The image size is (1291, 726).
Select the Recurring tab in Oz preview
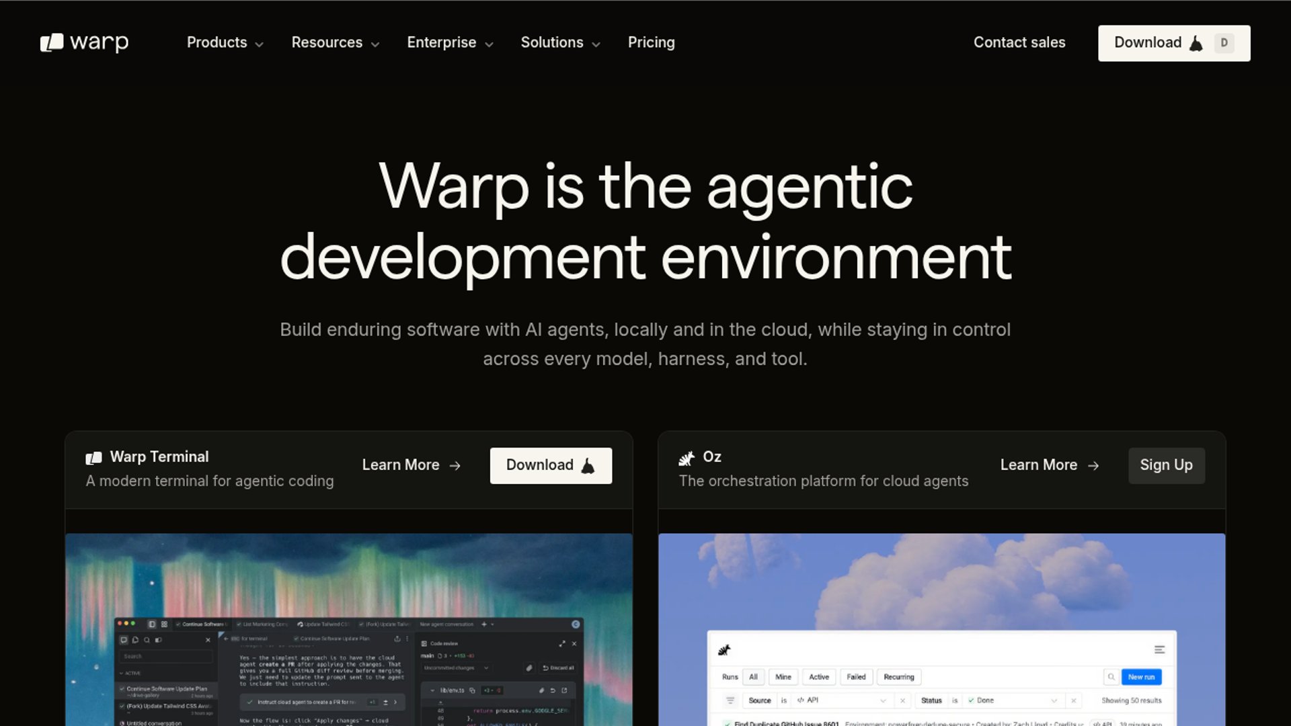(899, 677)
